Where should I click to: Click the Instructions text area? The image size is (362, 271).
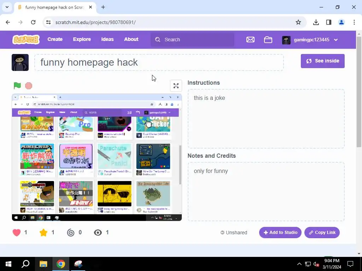[266, 119]
